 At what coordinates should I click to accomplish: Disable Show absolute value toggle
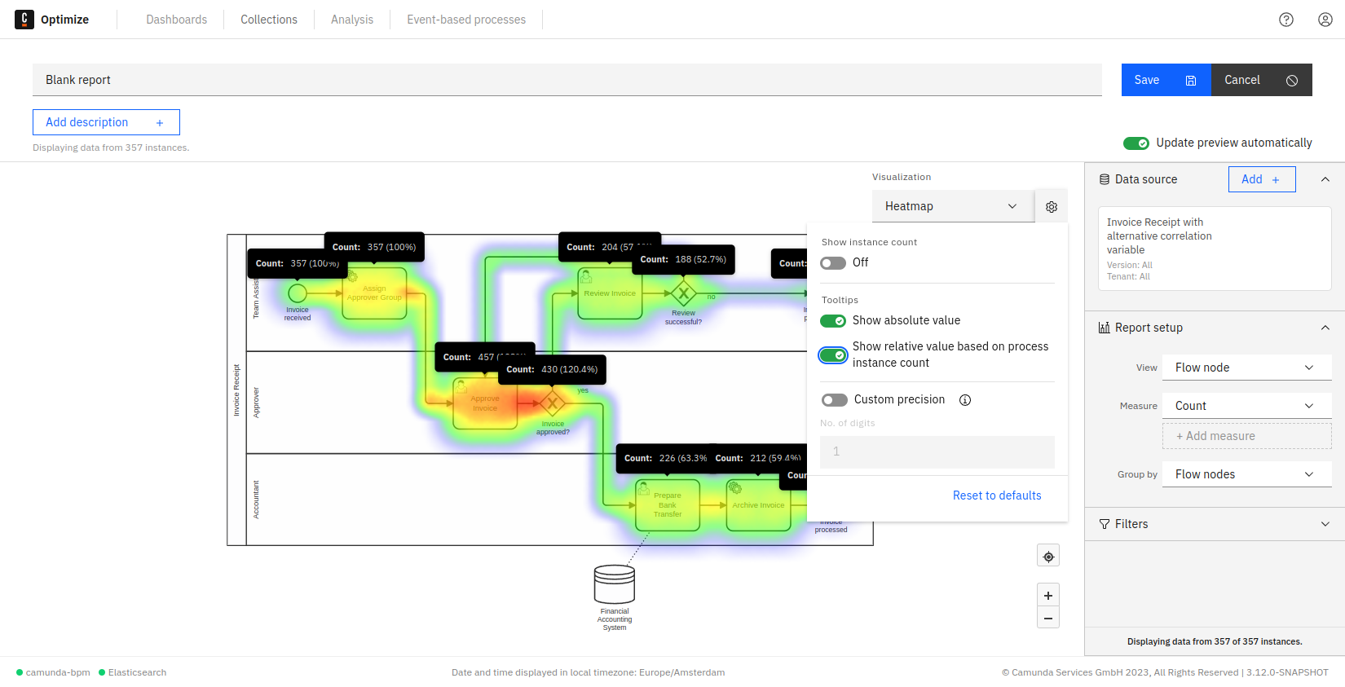point(833,321)
